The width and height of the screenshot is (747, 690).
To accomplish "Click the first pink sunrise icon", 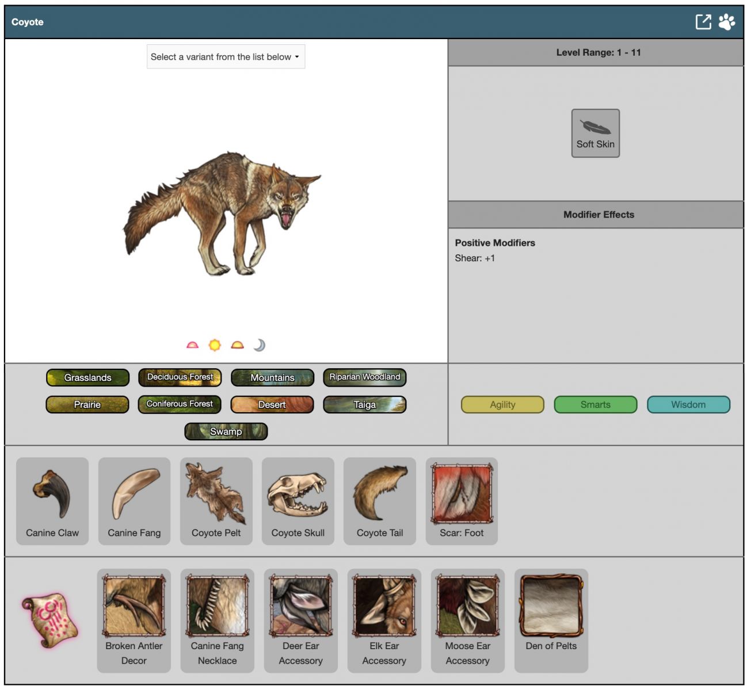I will point(192,345).
